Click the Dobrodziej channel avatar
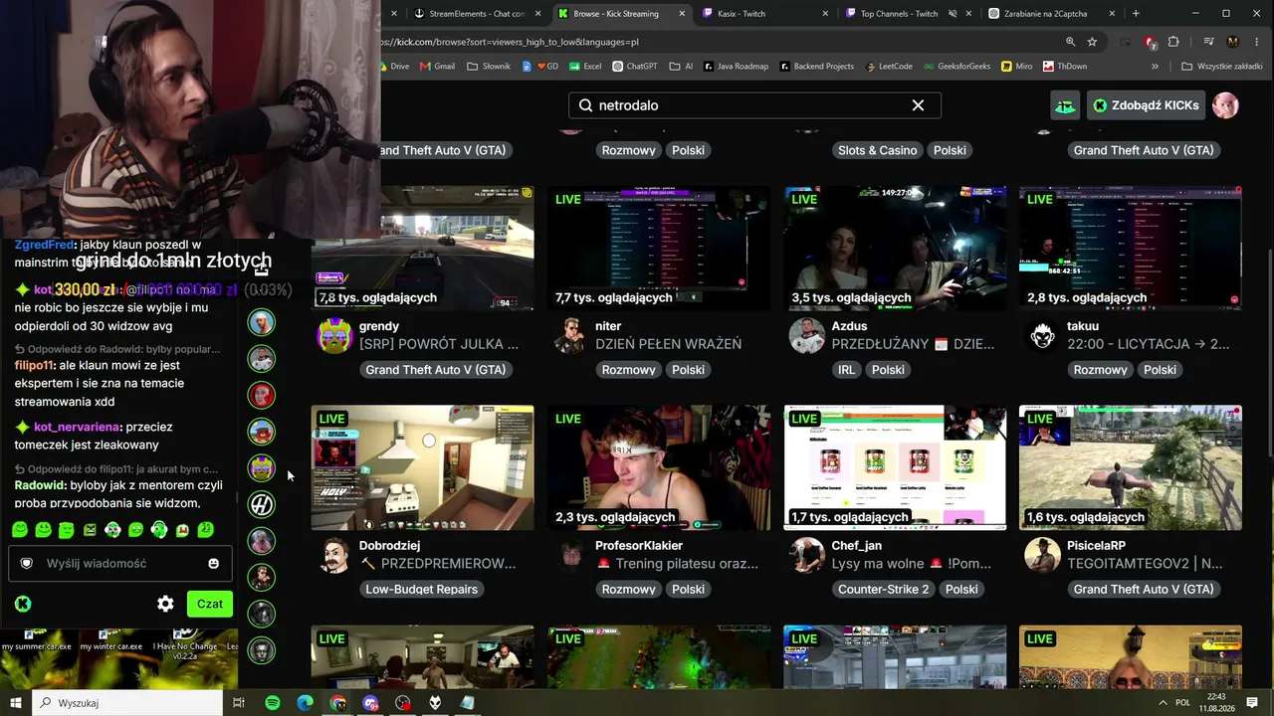 [x=334, y=556]
